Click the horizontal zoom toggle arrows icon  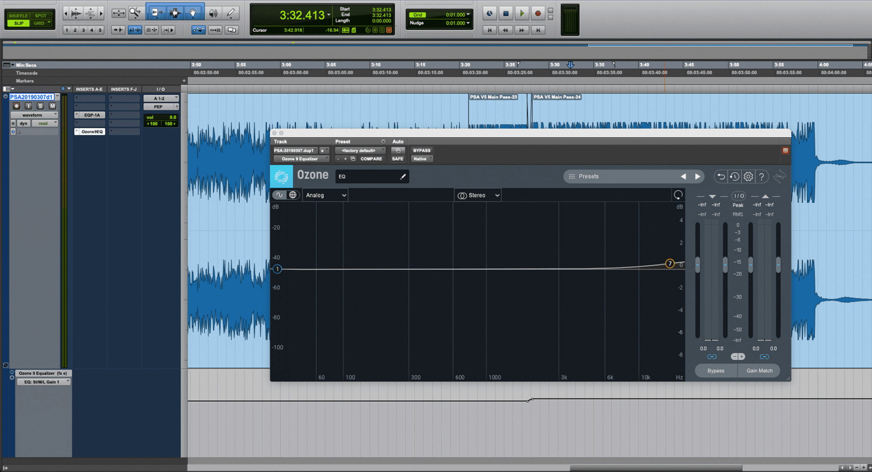(x=118, y=13)
